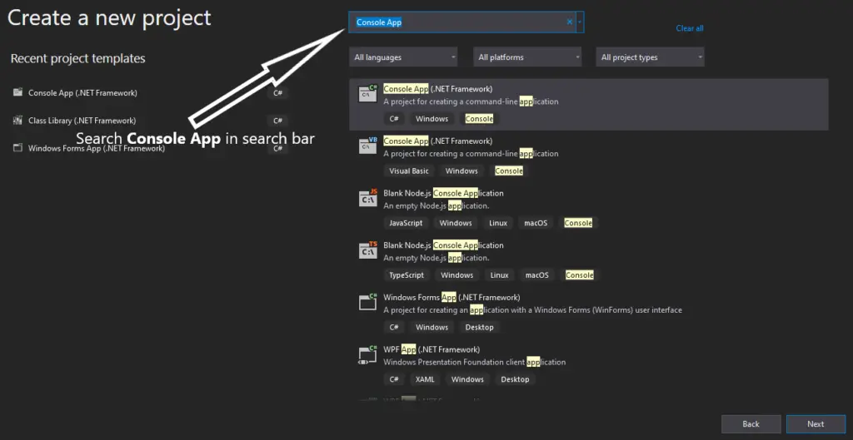Click the JavaScript tag
The width and height of the screenshot is (853, 440).
(x=406, y=223)
